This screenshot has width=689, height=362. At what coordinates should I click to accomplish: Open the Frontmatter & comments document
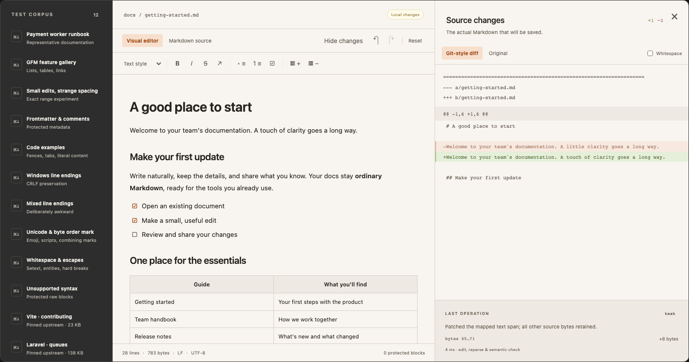coord(56,123)
